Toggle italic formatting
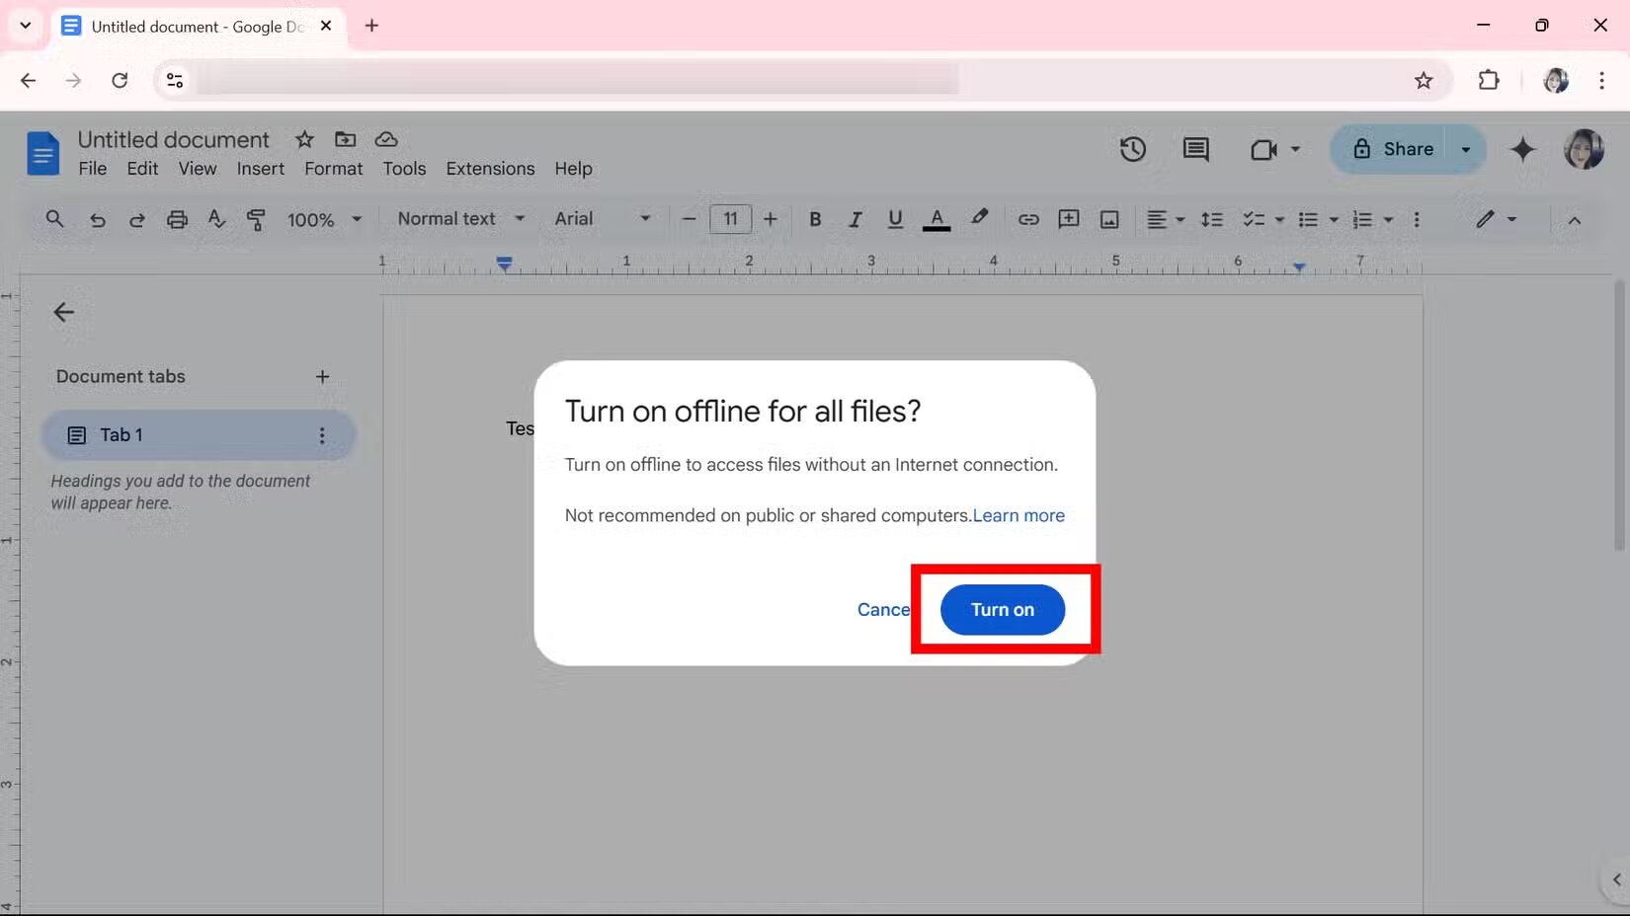Viewport: 1630px width, 916px height. (x=855, y=219)
